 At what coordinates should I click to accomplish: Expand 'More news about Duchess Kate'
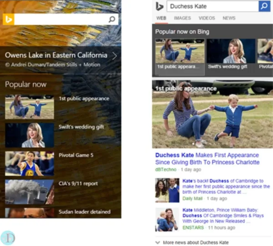pyautogui.click(x=192, y=242)
